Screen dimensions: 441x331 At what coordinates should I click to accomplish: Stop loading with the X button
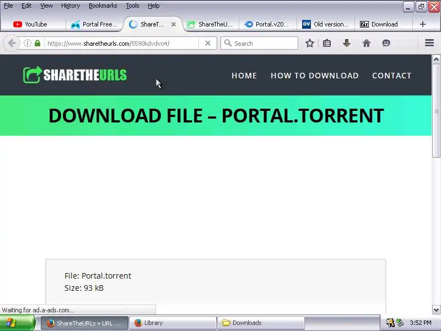(208, 44)
